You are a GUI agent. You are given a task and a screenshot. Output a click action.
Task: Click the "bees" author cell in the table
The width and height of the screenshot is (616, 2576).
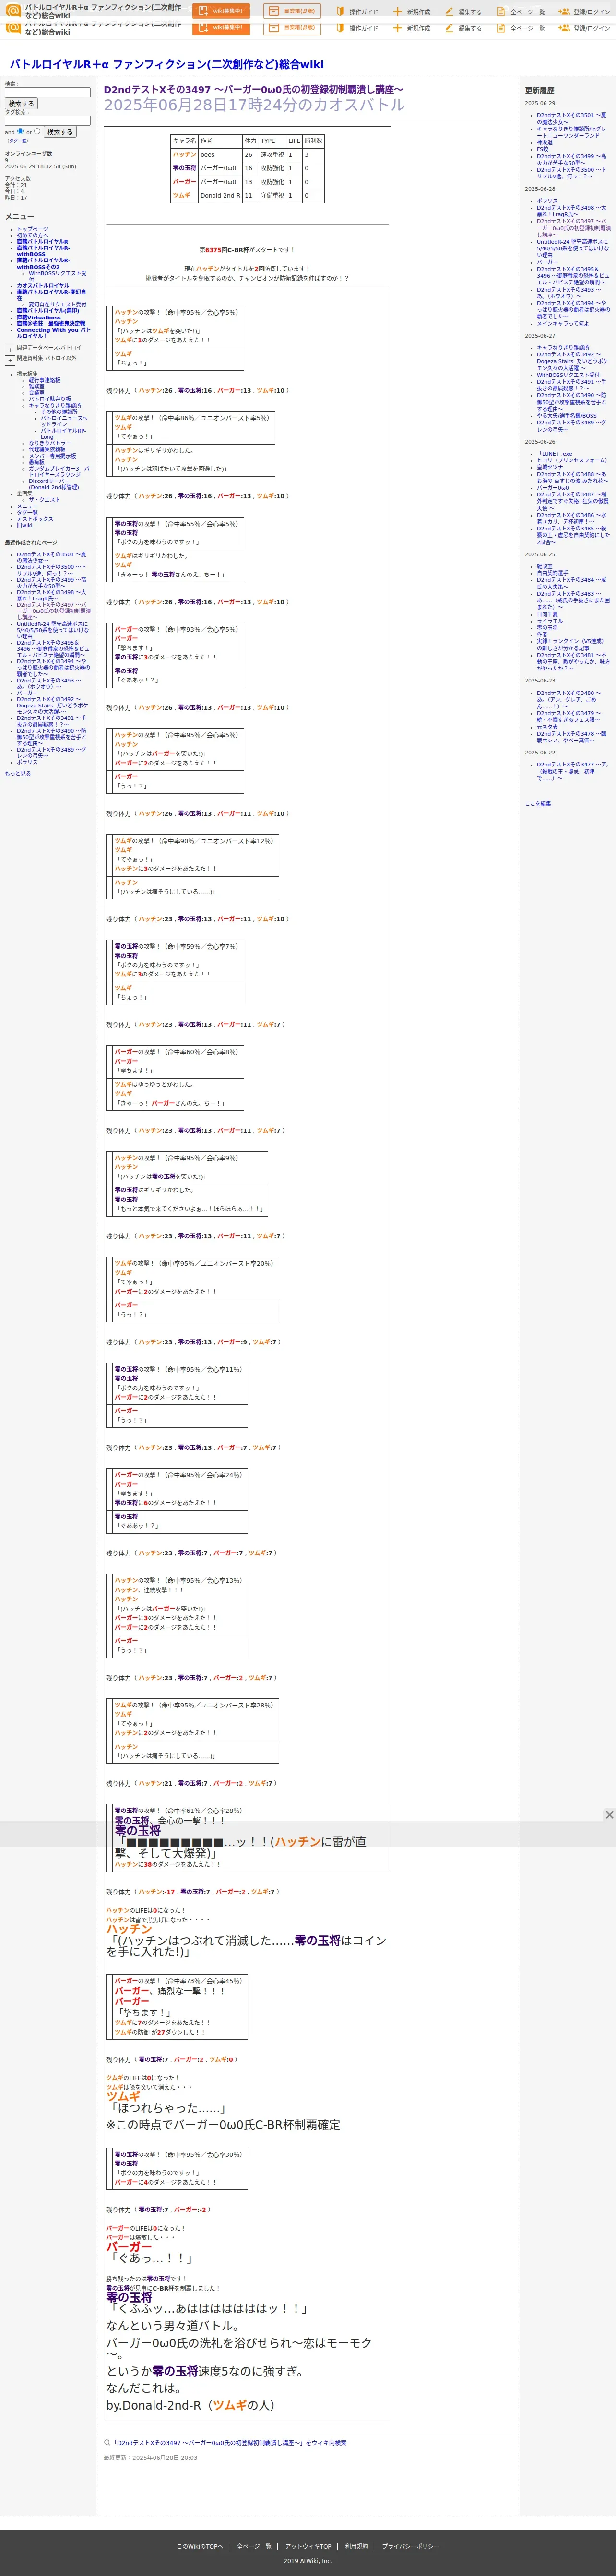(x=220, y=155)
